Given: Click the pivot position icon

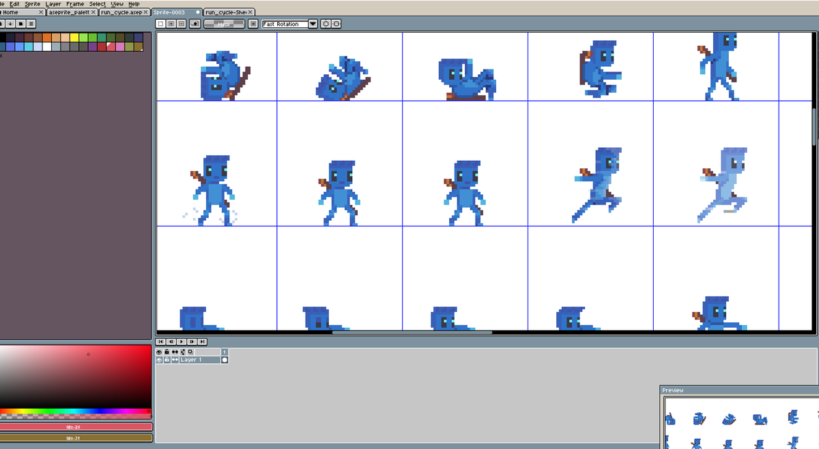Looking at the screenshot, I should (x=253, y=24).
